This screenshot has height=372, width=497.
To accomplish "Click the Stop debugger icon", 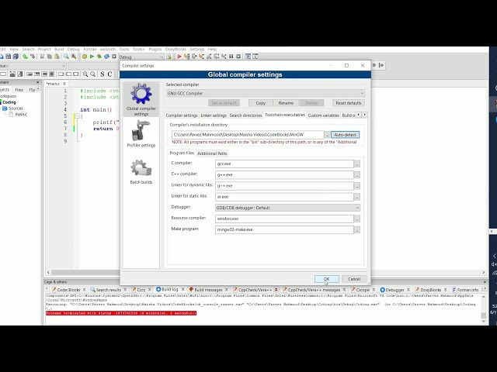I will point(238,57).
